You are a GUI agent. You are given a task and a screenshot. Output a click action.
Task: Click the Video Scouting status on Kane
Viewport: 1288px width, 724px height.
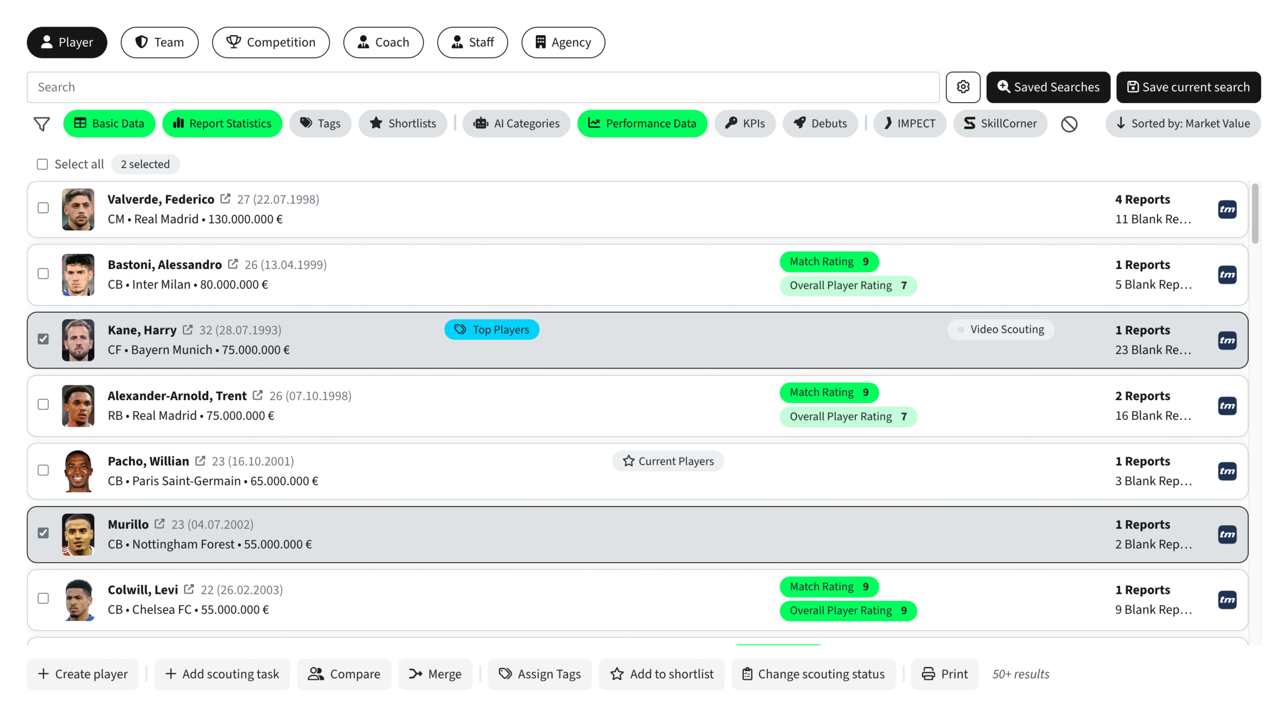(x=1001, y=330)
